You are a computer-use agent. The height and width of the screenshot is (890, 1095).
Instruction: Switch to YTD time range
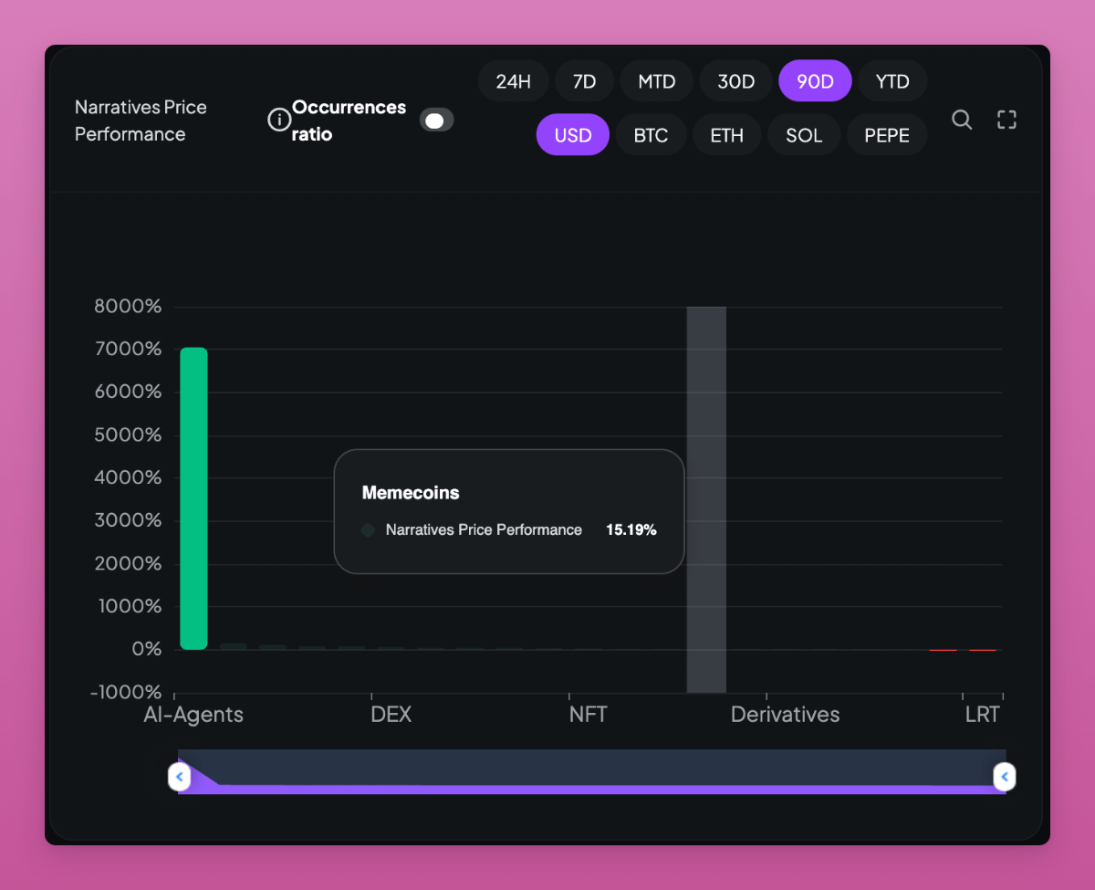point(892,81)
